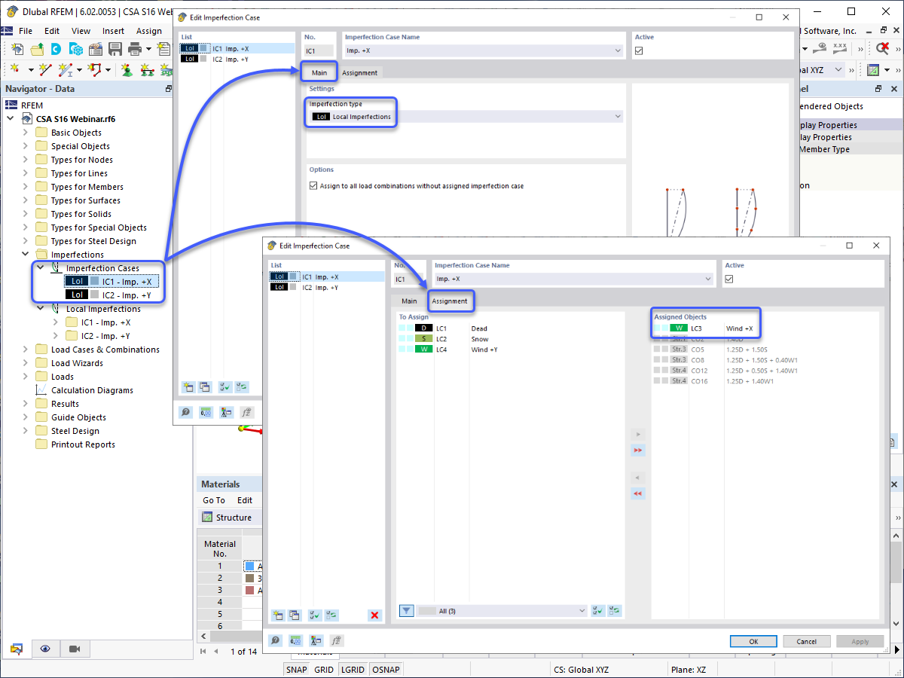
Task: Select the new polyline tool icon
Action: [95, 69]
